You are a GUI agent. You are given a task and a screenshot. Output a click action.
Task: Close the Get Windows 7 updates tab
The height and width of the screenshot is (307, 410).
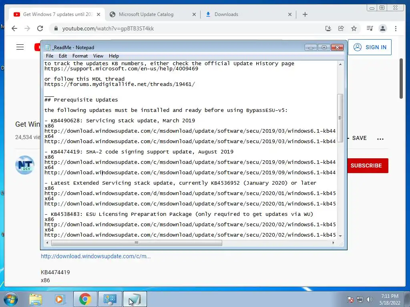click(x=98, y=14)
